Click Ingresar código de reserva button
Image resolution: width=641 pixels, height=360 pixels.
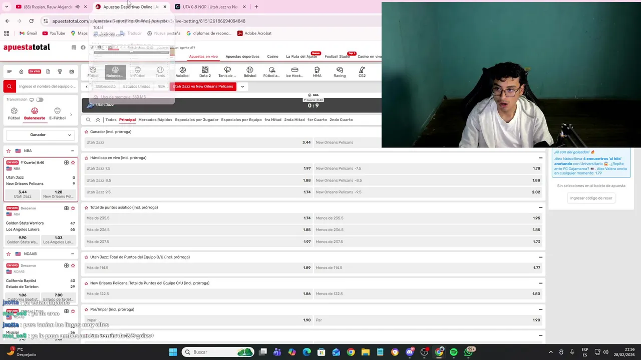click(591, 198)
